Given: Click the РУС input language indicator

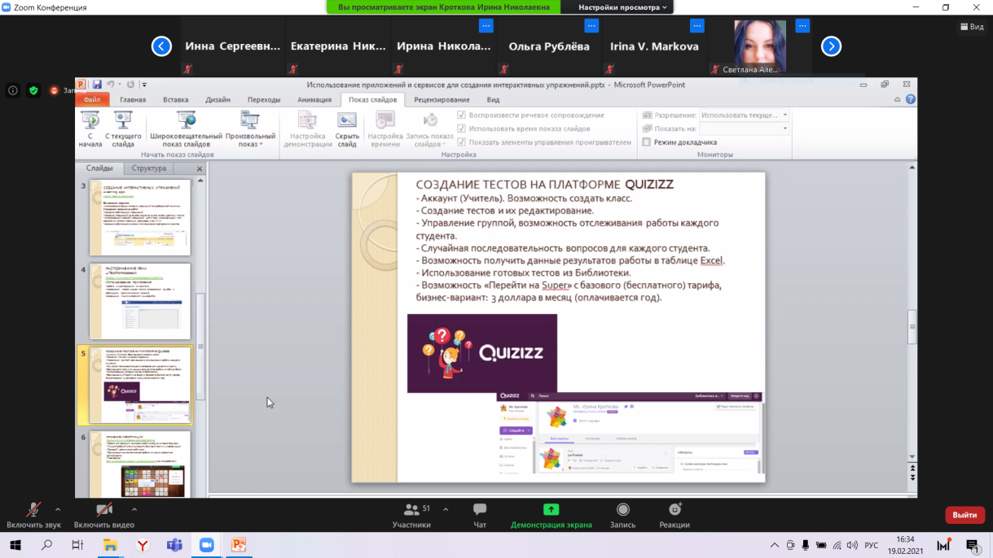Looking at the screenshot, I should (x=871, y=545).
